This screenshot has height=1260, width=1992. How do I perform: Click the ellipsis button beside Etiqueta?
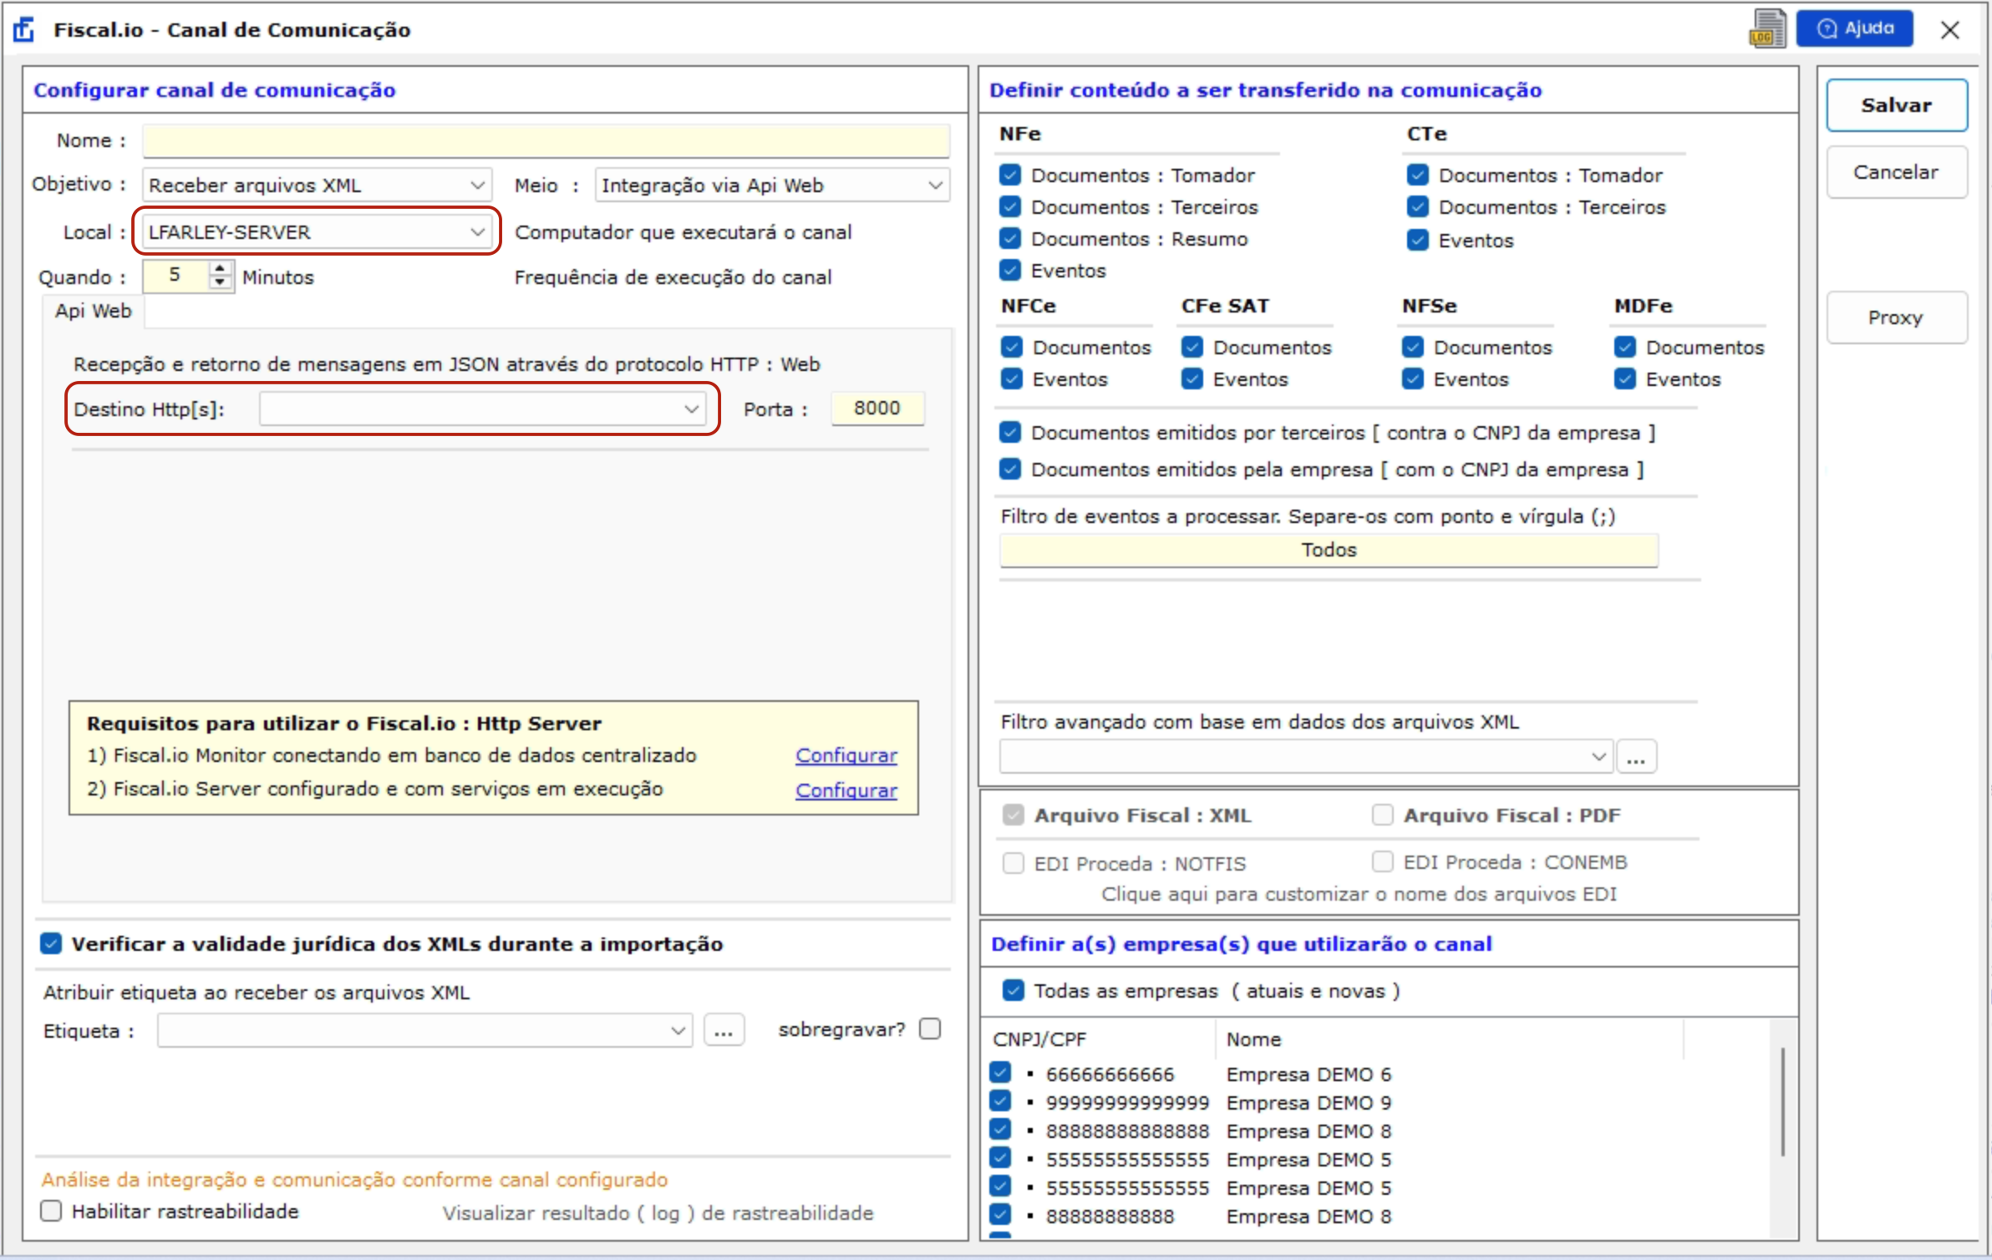[724, 1030]
